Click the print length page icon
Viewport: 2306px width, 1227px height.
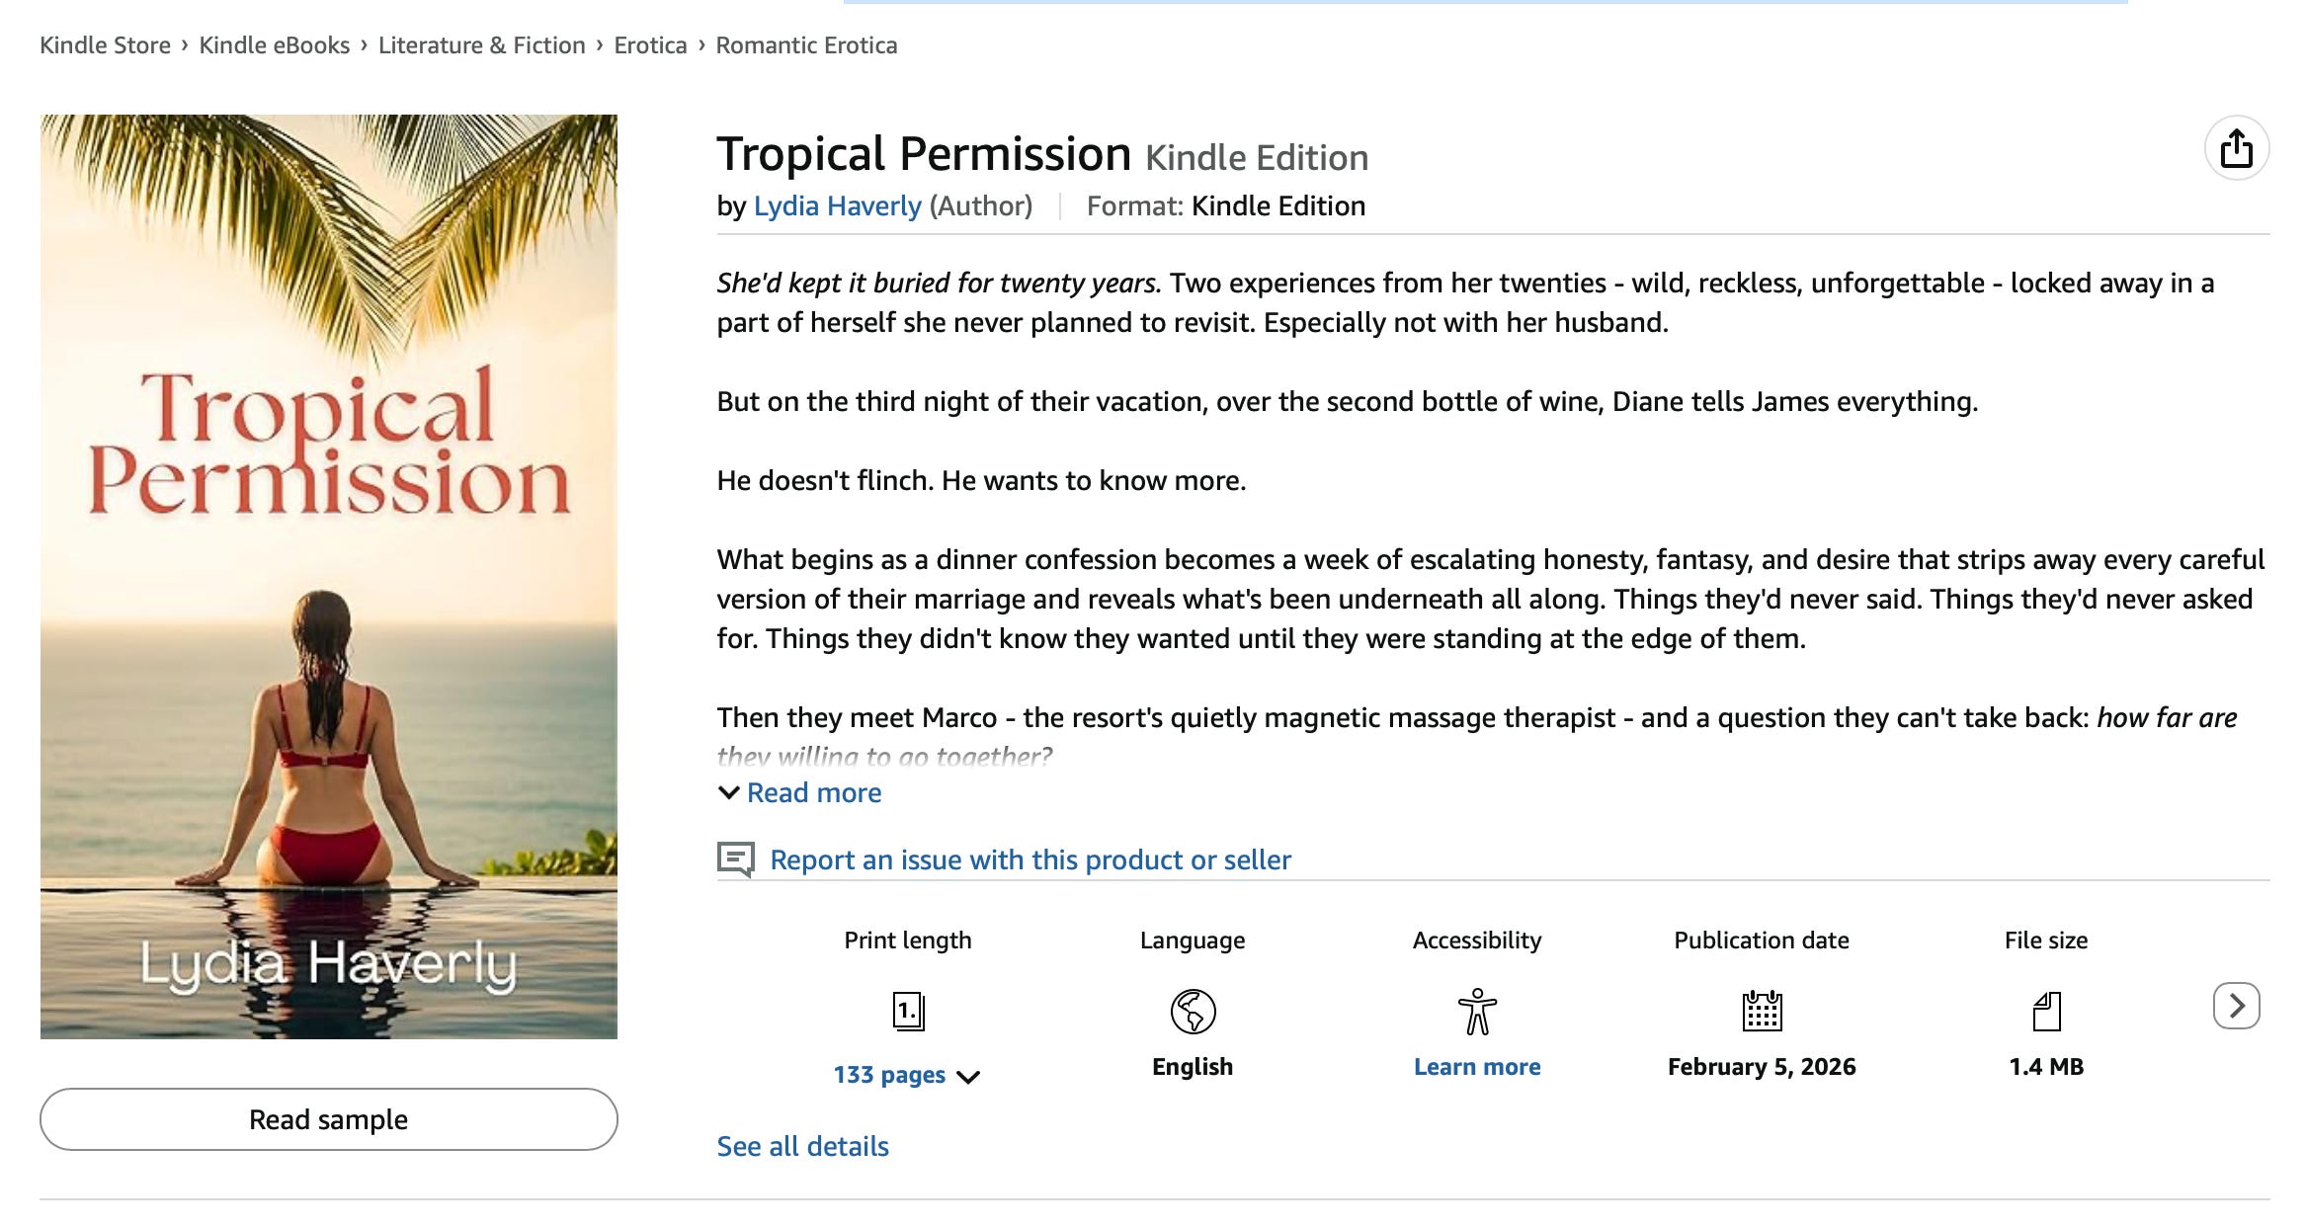click(x=908, y=1011)
